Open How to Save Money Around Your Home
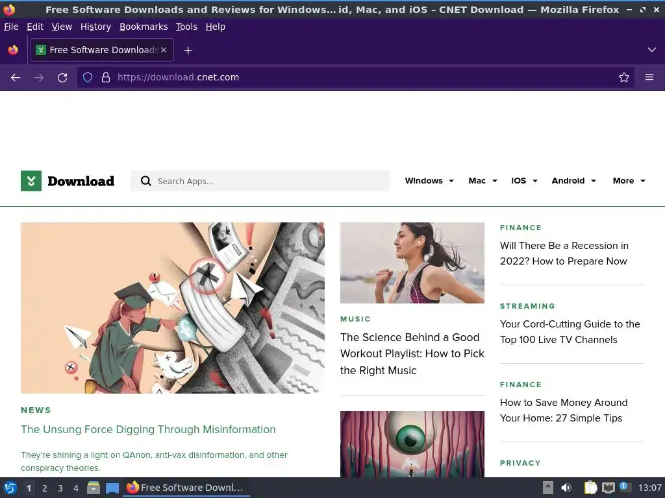 (564, 410)
